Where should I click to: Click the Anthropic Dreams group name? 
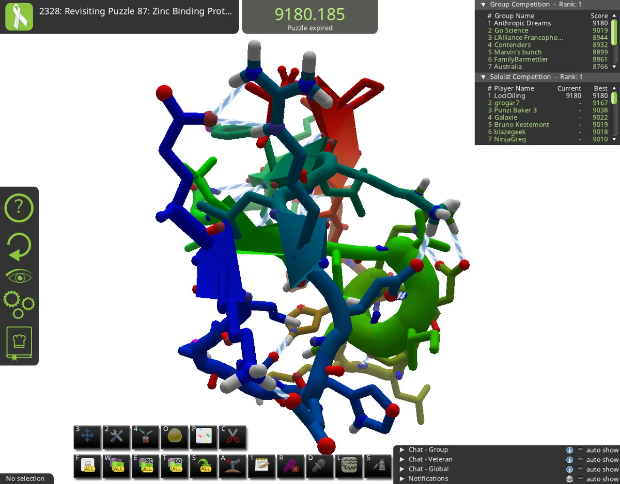[520, 23]
